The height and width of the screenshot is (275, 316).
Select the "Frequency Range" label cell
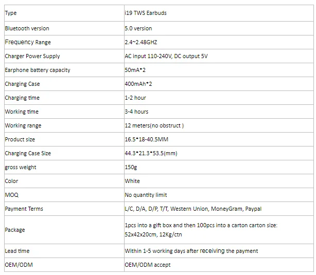[28, 42]
